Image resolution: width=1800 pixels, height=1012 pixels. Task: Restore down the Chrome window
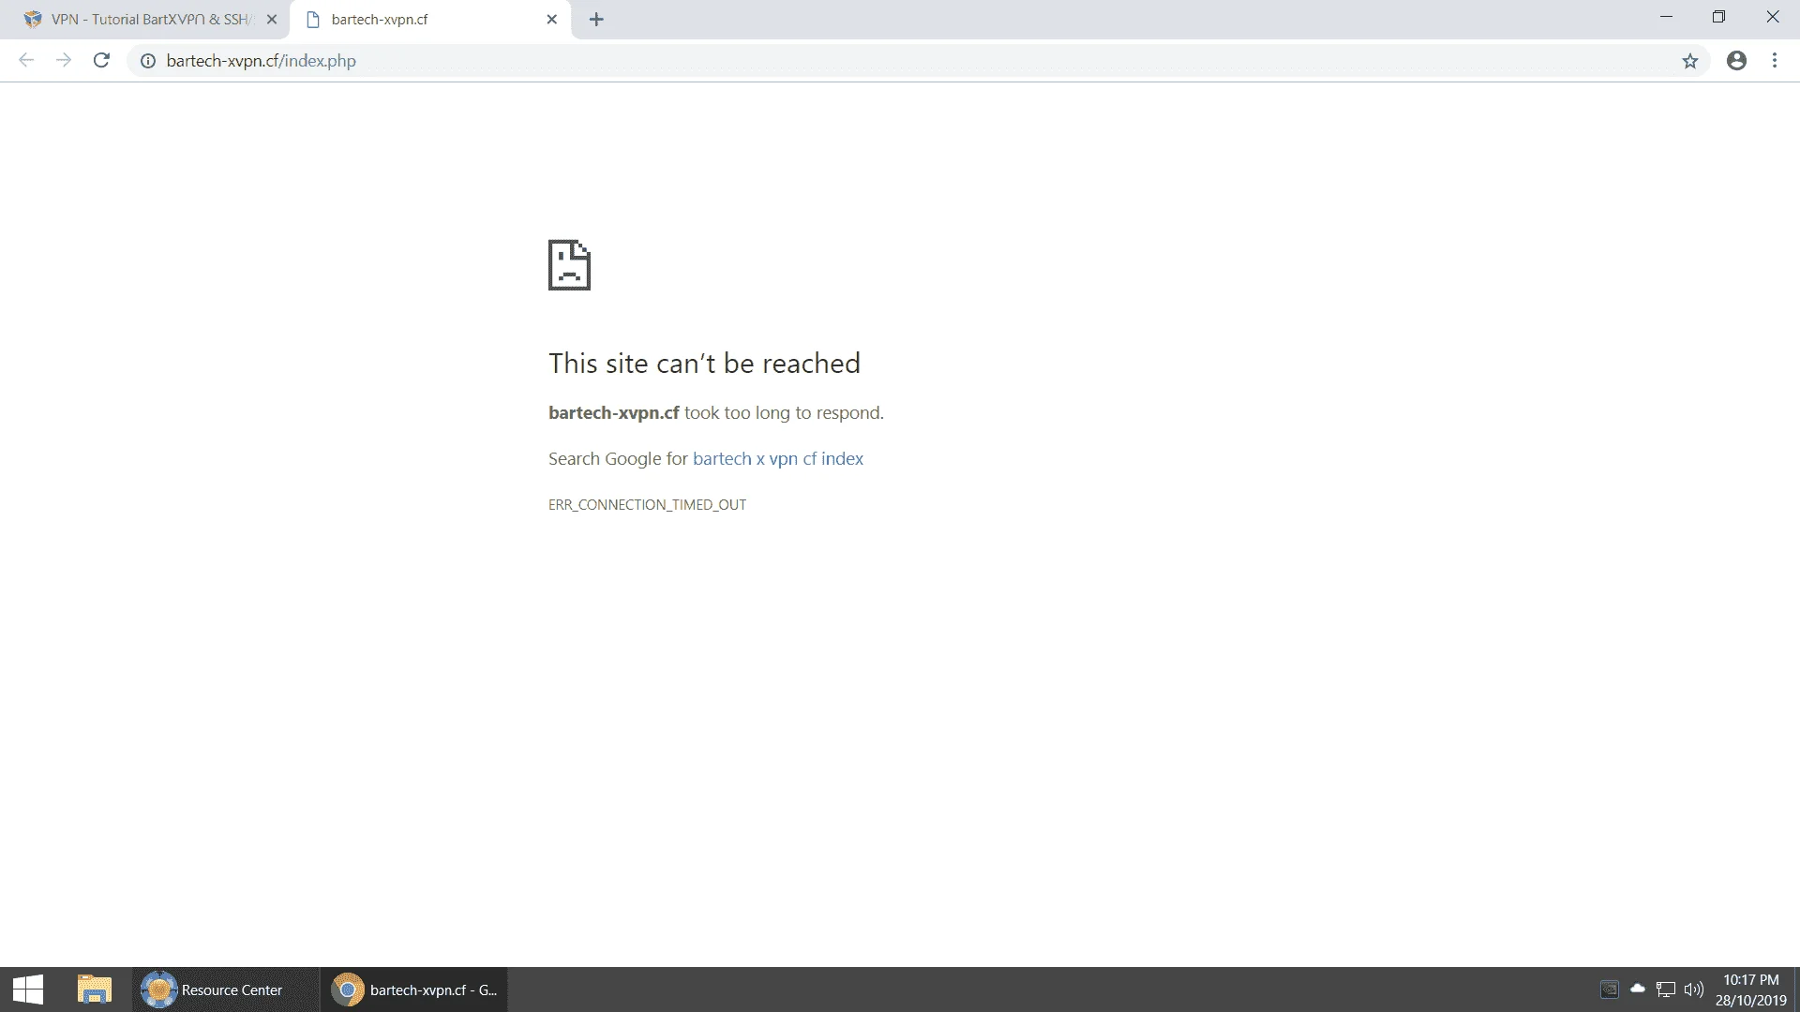coord(1718,17)
